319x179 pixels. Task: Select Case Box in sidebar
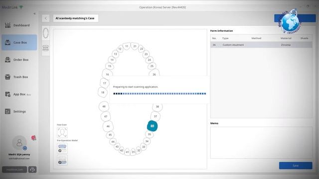tap(19, 42)
